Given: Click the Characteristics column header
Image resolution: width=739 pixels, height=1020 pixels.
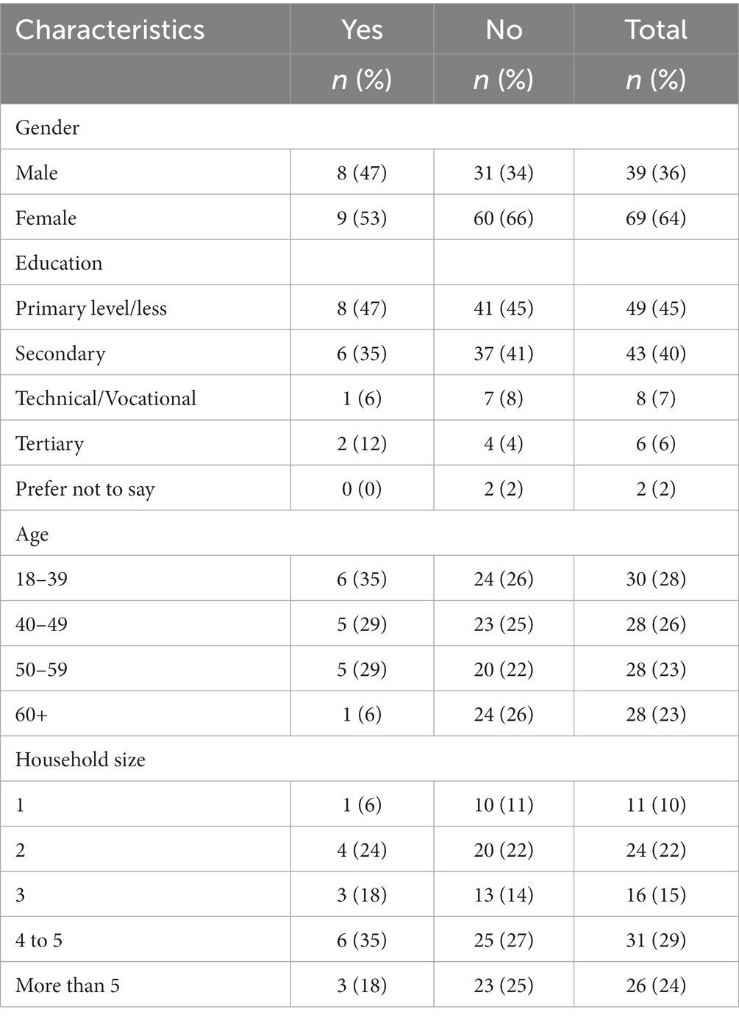Looking at the screenshot, I should [x=110, y=29].
